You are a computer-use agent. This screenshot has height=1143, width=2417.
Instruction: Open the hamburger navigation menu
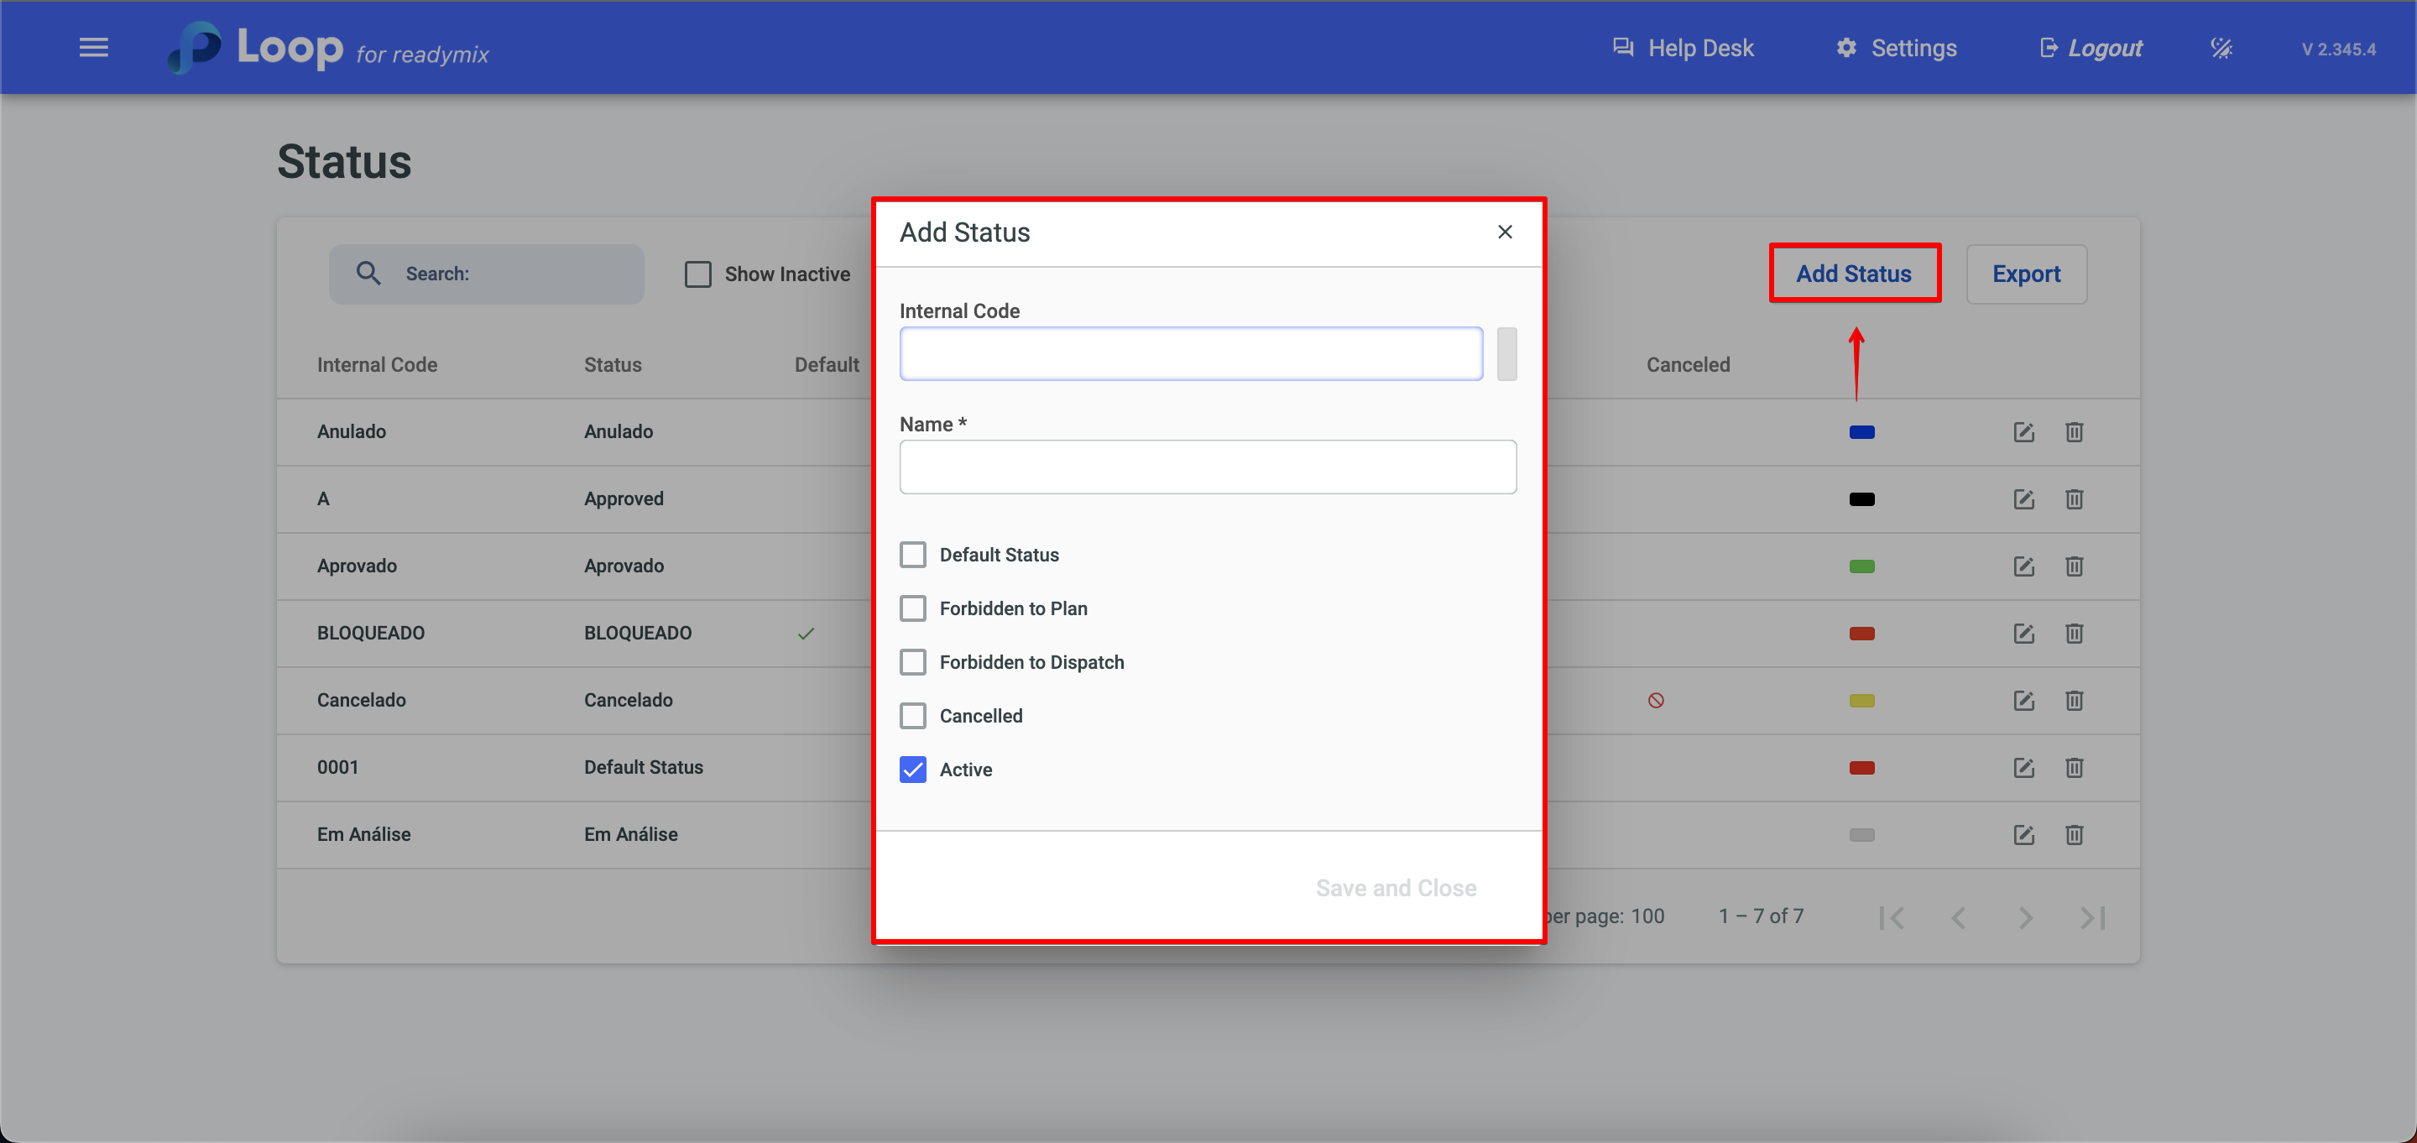pos(93,48)
